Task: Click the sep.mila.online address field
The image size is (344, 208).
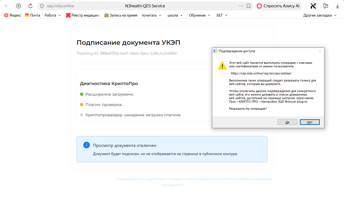Action: tap(60, 6)
